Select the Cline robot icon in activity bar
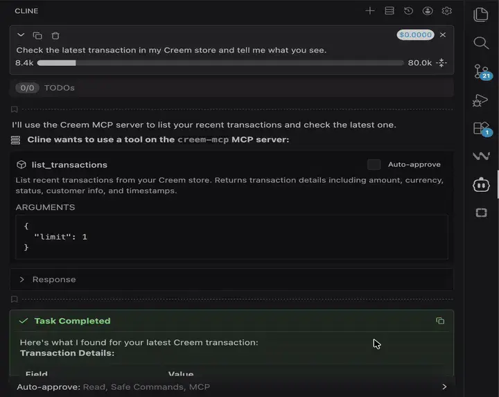 coord(481,185)
